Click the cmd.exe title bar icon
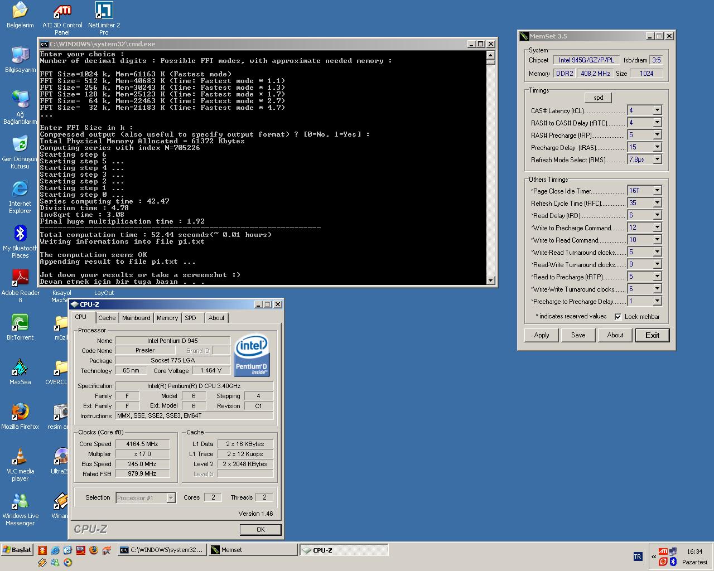714x571 pixels. tap(44, 44)
